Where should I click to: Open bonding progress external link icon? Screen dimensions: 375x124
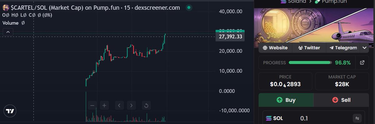(x=362, y=63)
